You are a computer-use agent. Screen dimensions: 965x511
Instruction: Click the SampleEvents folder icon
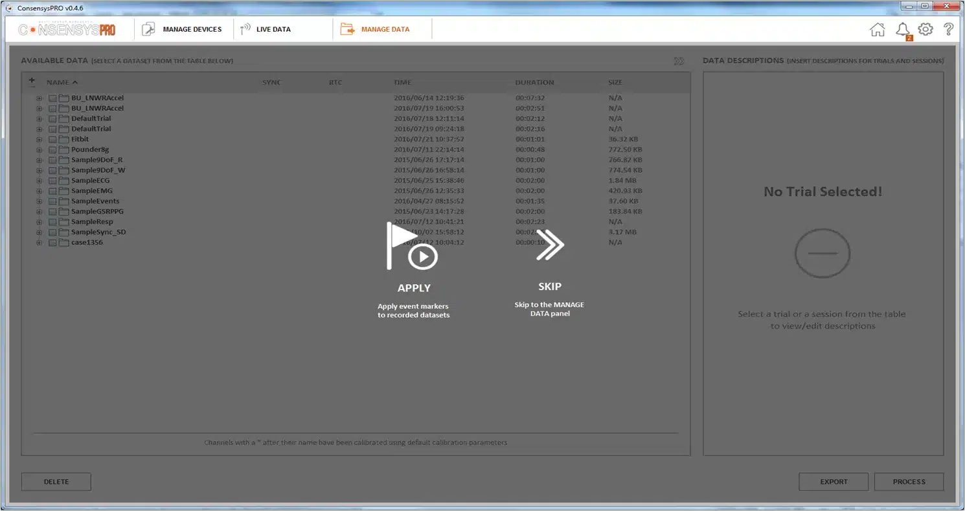(x=63, y=201)
